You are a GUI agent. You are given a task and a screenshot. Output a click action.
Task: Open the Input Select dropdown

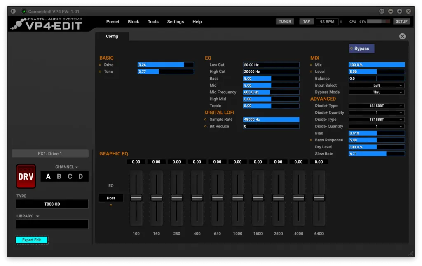377,86
